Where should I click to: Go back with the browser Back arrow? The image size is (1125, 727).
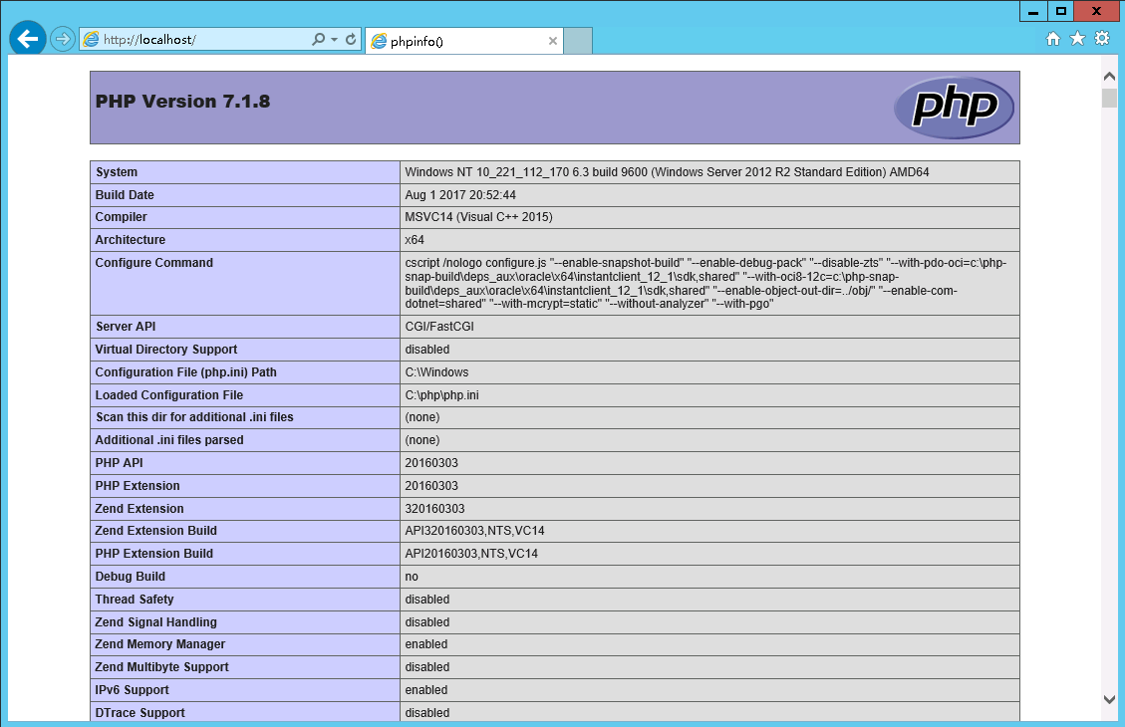pyautogui.click(x=28, y=39)
